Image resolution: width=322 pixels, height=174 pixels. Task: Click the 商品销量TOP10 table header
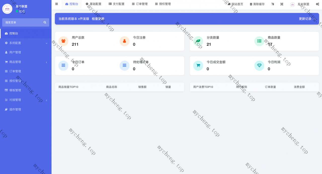[x=68, y=87]
